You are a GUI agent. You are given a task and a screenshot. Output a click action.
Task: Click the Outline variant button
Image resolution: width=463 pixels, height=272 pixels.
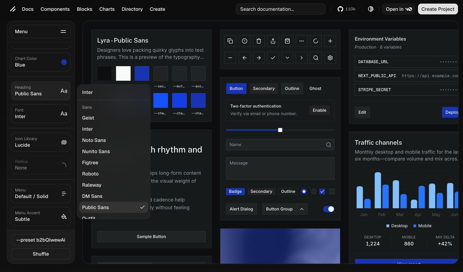[292, 88]
